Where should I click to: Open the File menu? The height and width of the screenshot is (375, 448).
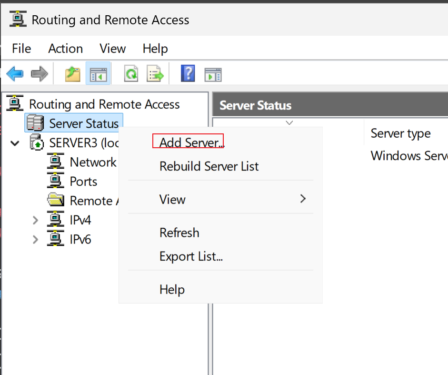tap(21, 49)
